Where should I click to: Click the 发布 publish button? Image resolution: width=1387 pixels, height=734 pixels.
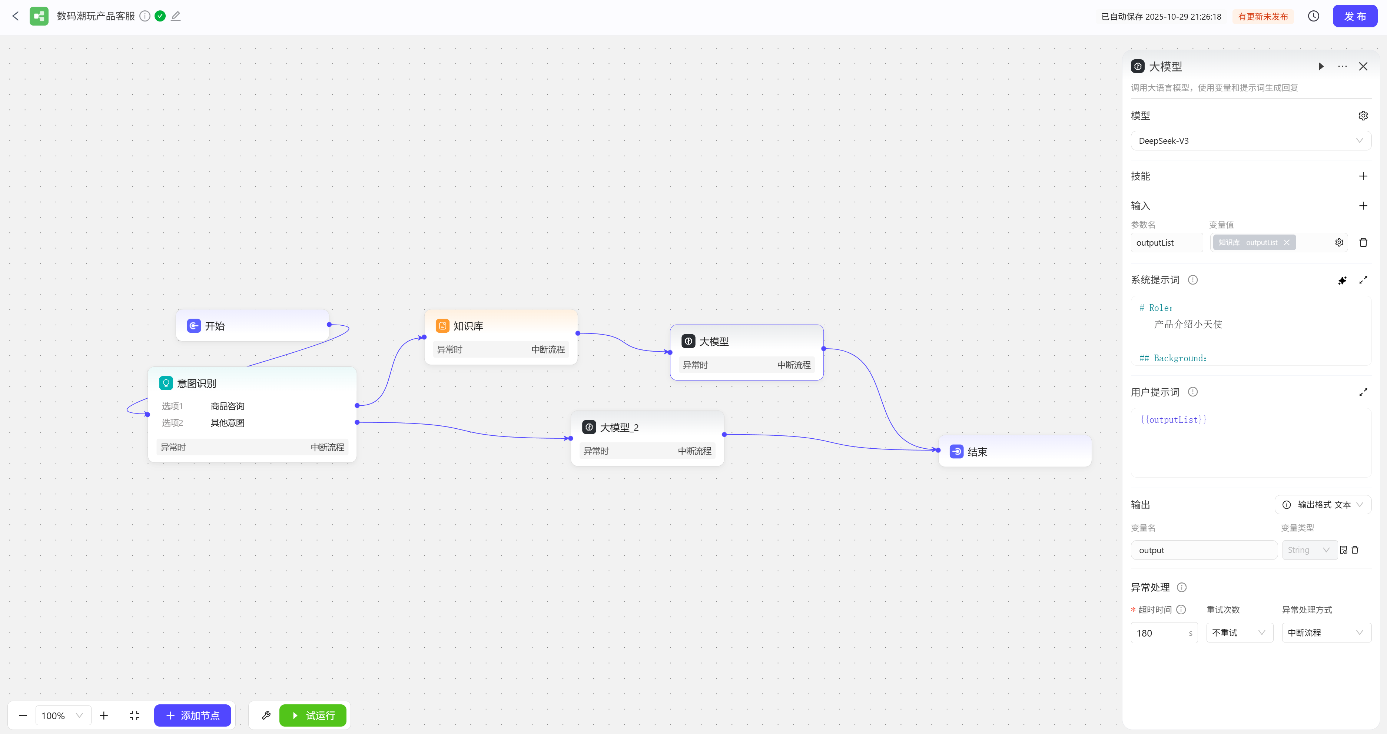point(1354,16)
